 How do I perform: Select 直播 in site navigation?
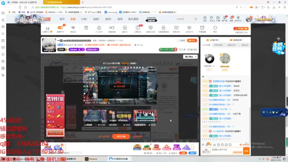(73, 19)
